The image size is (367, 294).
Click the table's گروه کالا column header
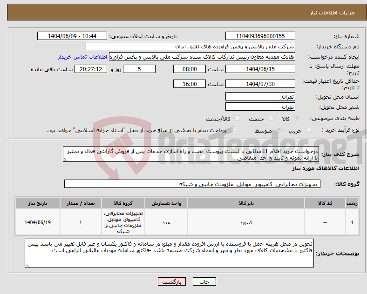tap(123, 203)
